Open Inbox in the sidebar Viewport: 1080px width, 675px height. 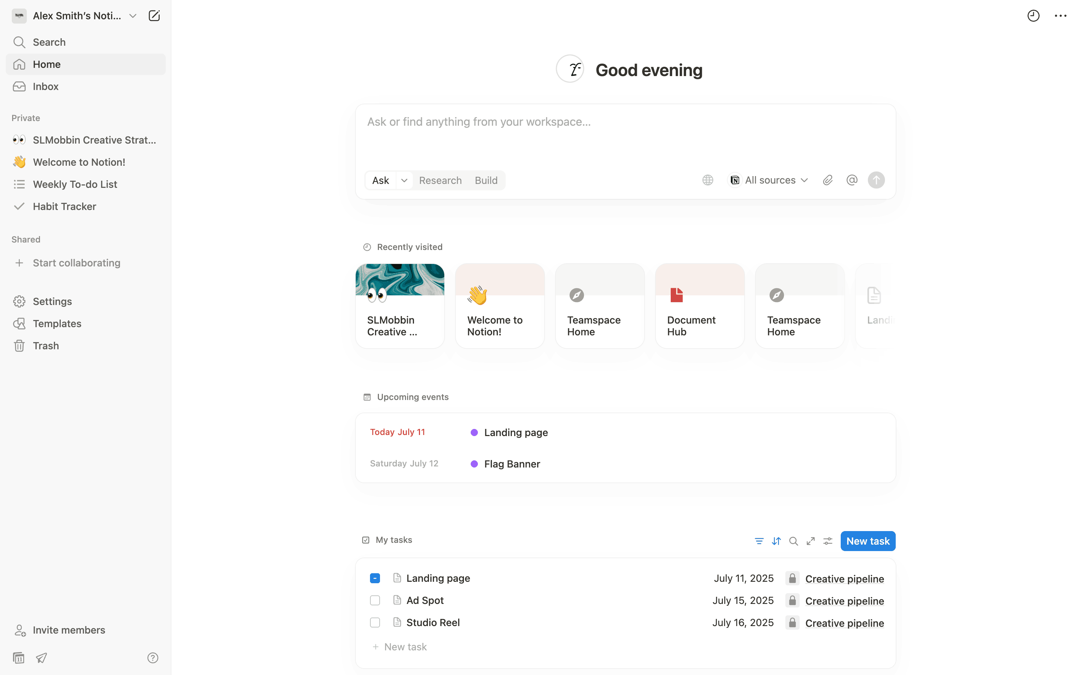45,86
